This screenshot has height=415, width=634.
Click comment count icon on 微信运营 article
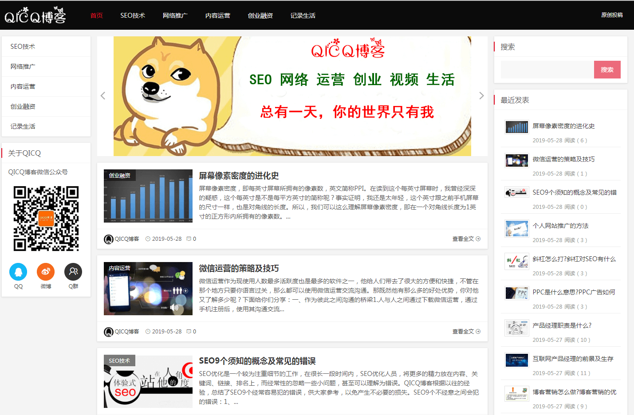189,332
